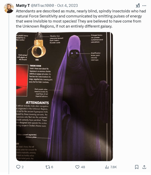The width and height of the screenshot is (151, 175).
Task: Click the share upload icon
Action: click(x=144, y=167)
